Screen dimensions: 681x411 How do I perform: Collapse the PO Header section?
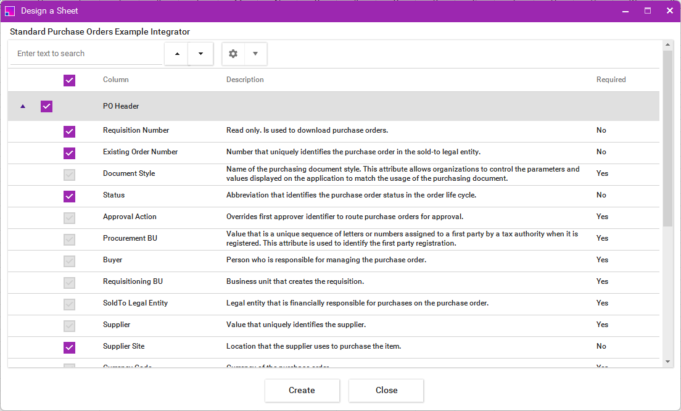pyautogui.click(x=23, y=106)
